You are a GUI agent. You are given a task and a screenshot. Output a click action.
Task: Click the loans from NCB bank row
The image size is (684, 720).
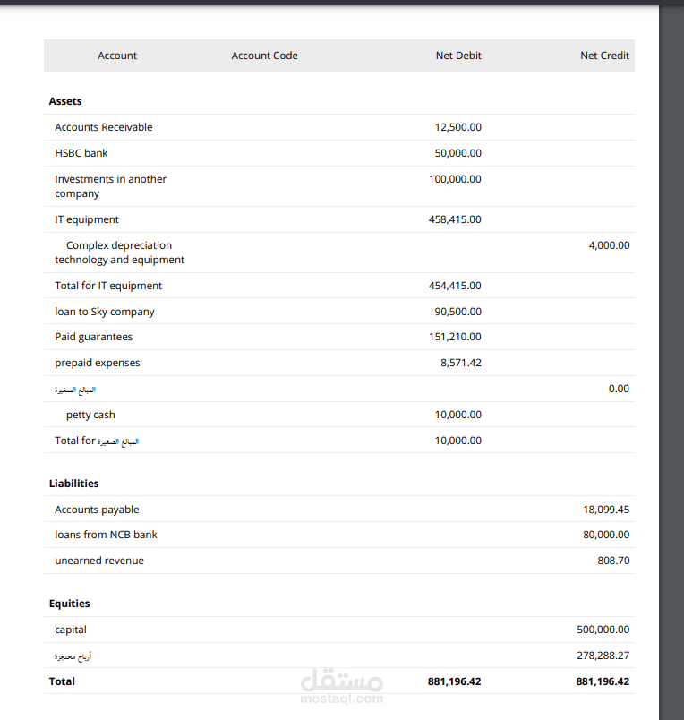pyautogui.click(x=106, y=535)
